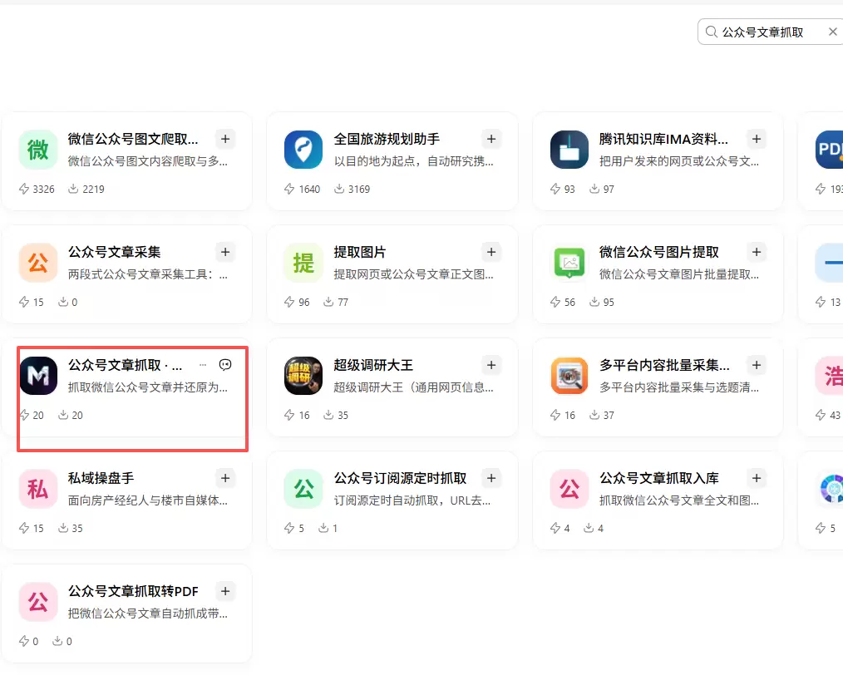Image resolution: width=843 pixels, height=695 pixels.
Task: Click the 多平台内容批量采集 magnifier icon
Action: (x=569, y=376)
